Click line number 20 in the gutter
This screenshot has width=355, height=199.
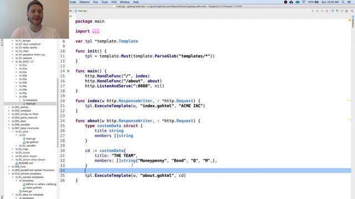click(63, 101)
